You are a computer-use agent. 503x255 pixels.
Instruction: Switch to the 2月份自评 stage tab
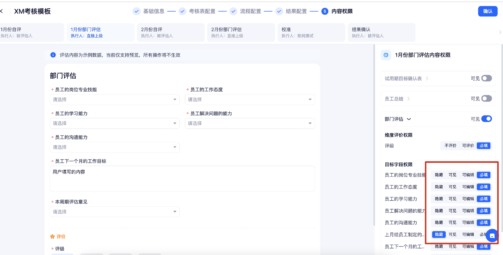click(x=171, y=32)
